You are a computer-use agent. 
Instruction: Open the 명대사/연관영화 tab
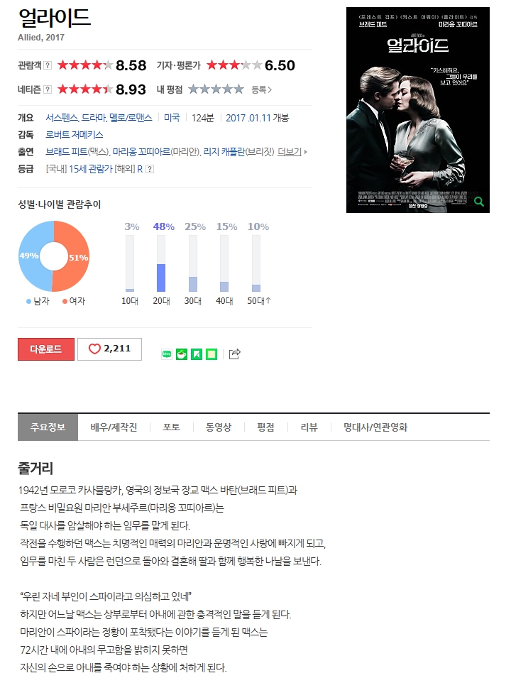click(x=375, y=427)
